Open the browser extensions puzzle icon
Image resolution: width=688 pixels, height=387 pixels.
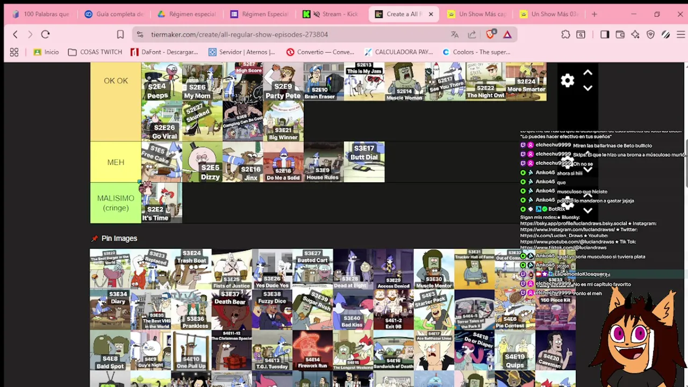(x=565, y=34)
